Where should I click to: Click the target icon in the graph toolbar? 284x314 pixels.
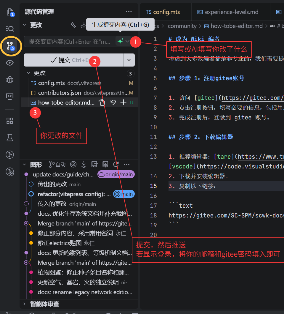pos(73,164)
